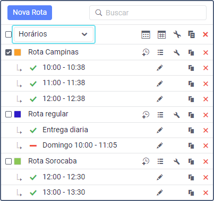Copy the Rota Sorocaba route

coord(191,161)
